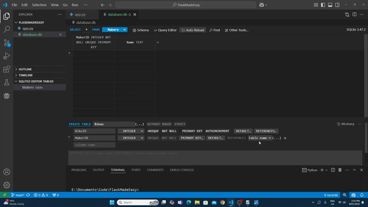Open the Accounts menu icon
368x207 pixels.
coord(6,172)
